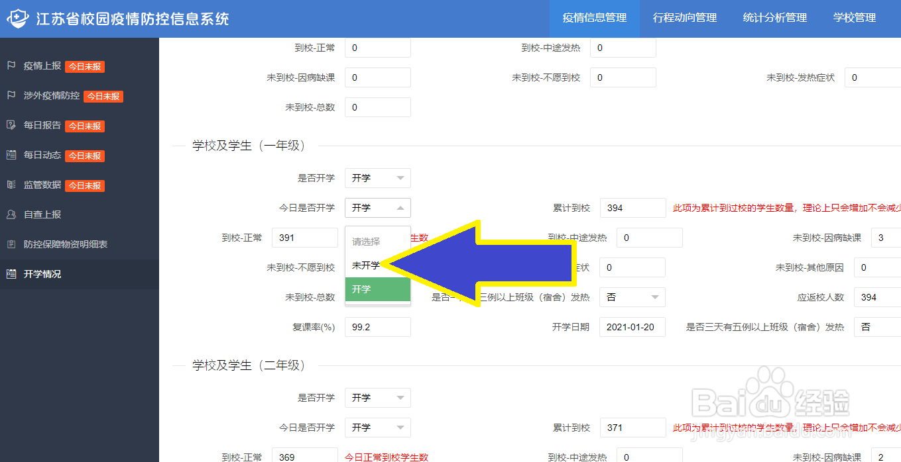Click the 累计到校 field showing 394
The image size is (901, 462).
(x=632, y=207)
